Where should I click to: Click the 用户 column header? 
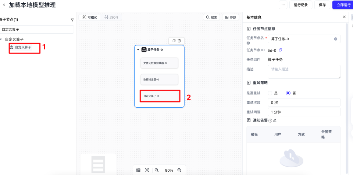[278, 134]
